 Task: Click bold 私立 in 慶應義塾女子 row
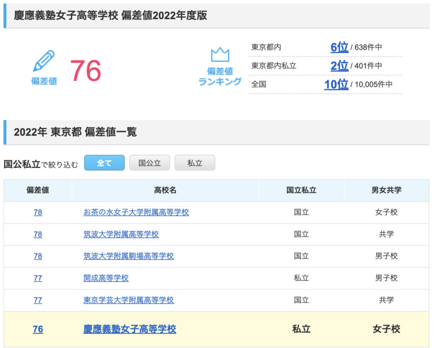coord(301,329)
